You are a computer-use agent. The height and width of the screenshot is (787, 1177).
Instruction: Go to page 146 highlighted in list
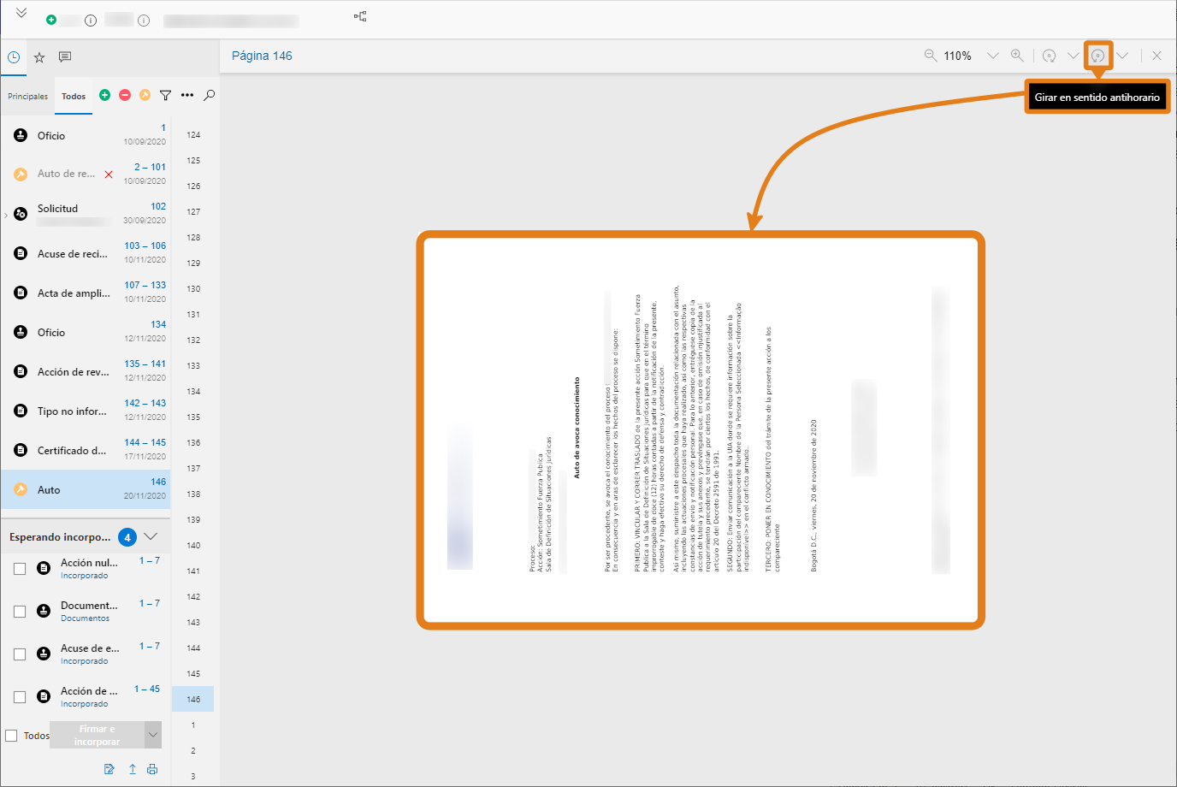pyautogui.click(x=193, y=699)
